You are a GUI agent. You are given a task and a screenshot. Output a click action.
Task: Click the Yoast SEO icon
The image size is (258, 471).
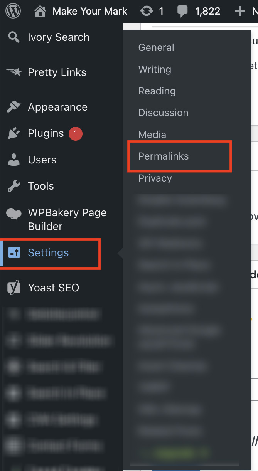point(14,288)
